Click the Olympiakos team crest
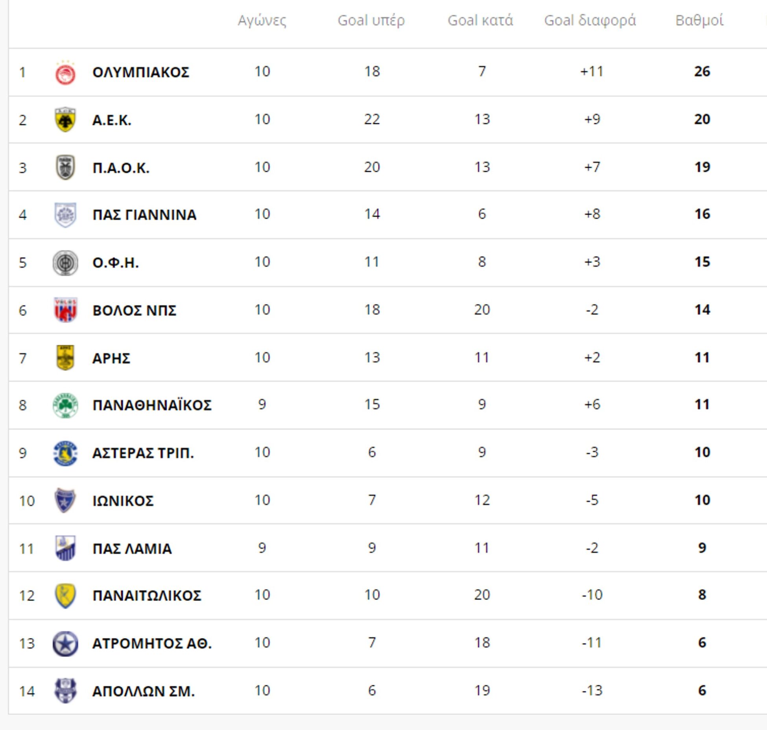767x730 pixels. tap(65, 74)
